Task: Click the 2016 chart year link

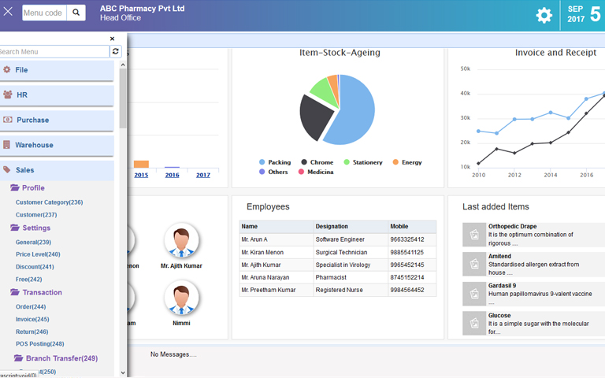Action: point(172,175)
